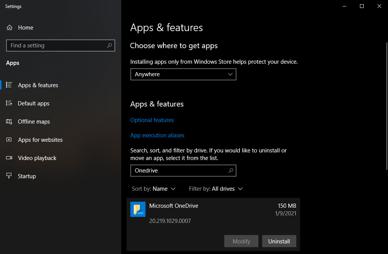The height and width of the screenshot is (254, 388).
Task: Open the Anywhere app source dropdown
Action: click(183, 74)
